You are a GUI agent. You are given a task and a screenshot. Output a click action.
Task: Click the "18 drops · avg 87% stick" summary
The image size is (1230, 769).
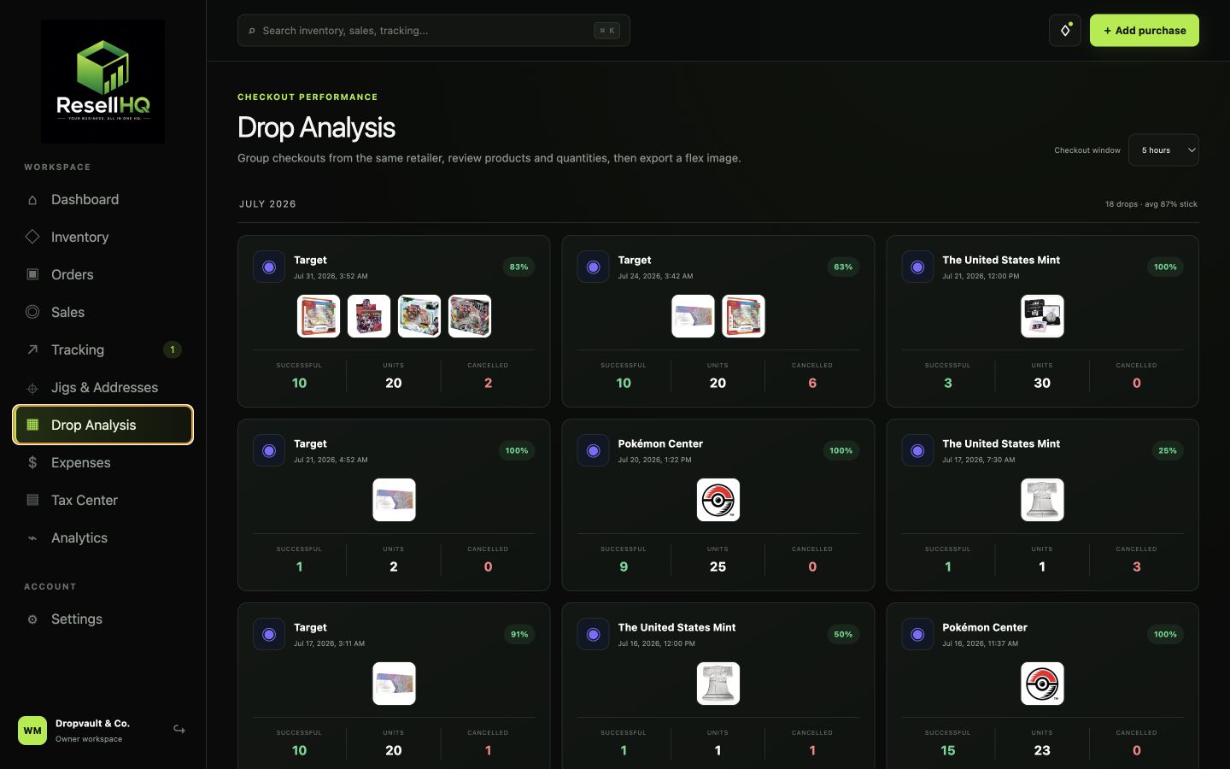pos(1151,204)
